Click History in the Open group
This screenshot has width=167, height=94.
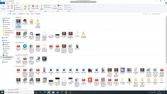click(x=60, y=9)
